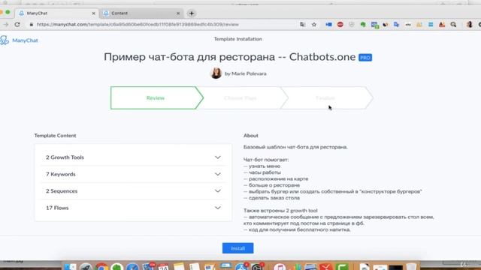This screenshot has width=481, height=270.
Task: Open the Google Translate extension icon
Action: [396, 25]
